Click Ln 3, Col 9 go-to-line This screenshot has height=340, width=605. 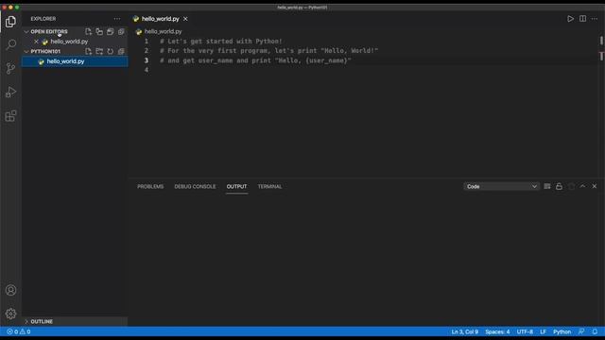pos(464,331)
